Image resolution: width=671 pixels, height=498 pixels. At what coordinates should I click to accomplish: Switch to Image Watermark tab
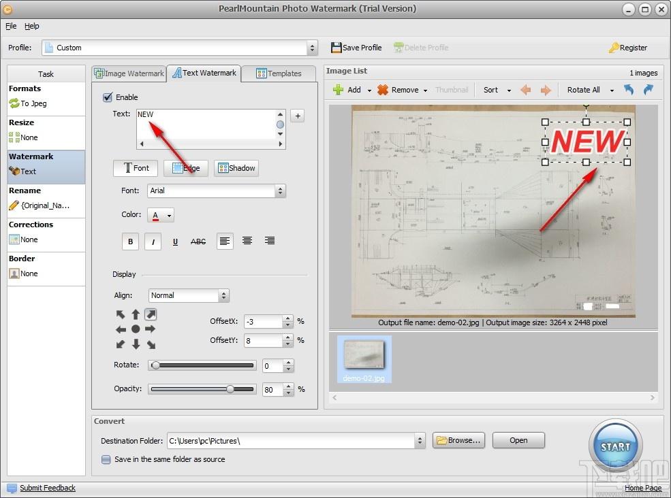pos(129,73)
